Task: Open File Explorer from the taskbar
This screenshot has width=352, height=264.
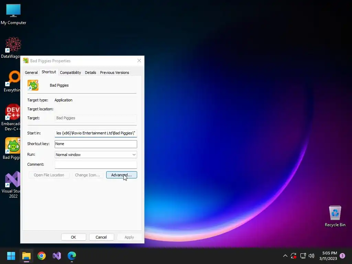Action: click(26, 256)
